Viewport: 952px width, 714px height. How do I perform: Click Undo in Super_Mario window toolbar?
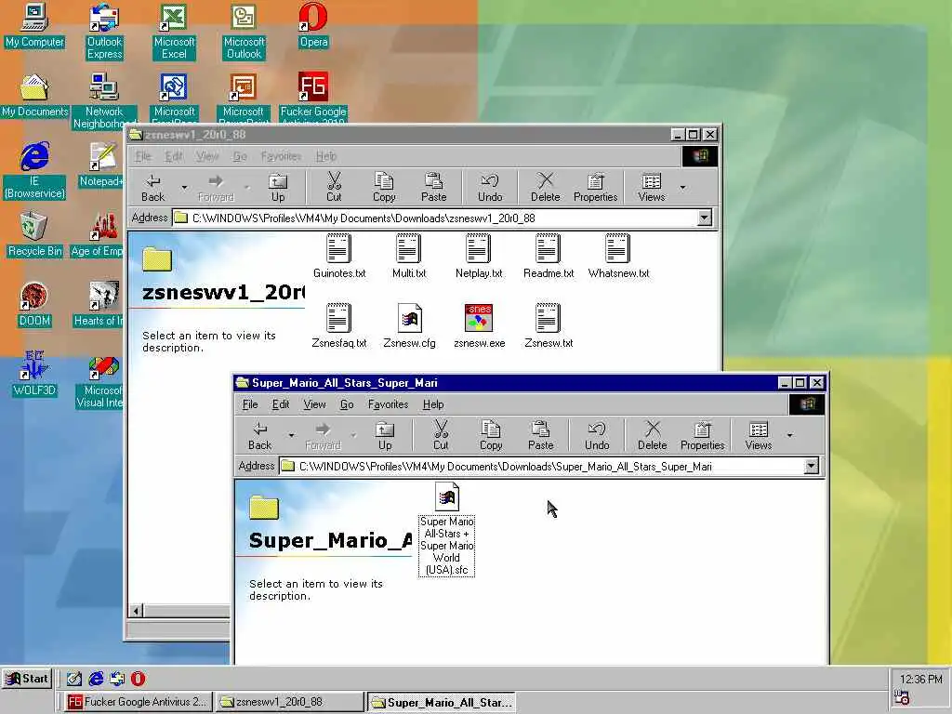click(x=597, y=436)
